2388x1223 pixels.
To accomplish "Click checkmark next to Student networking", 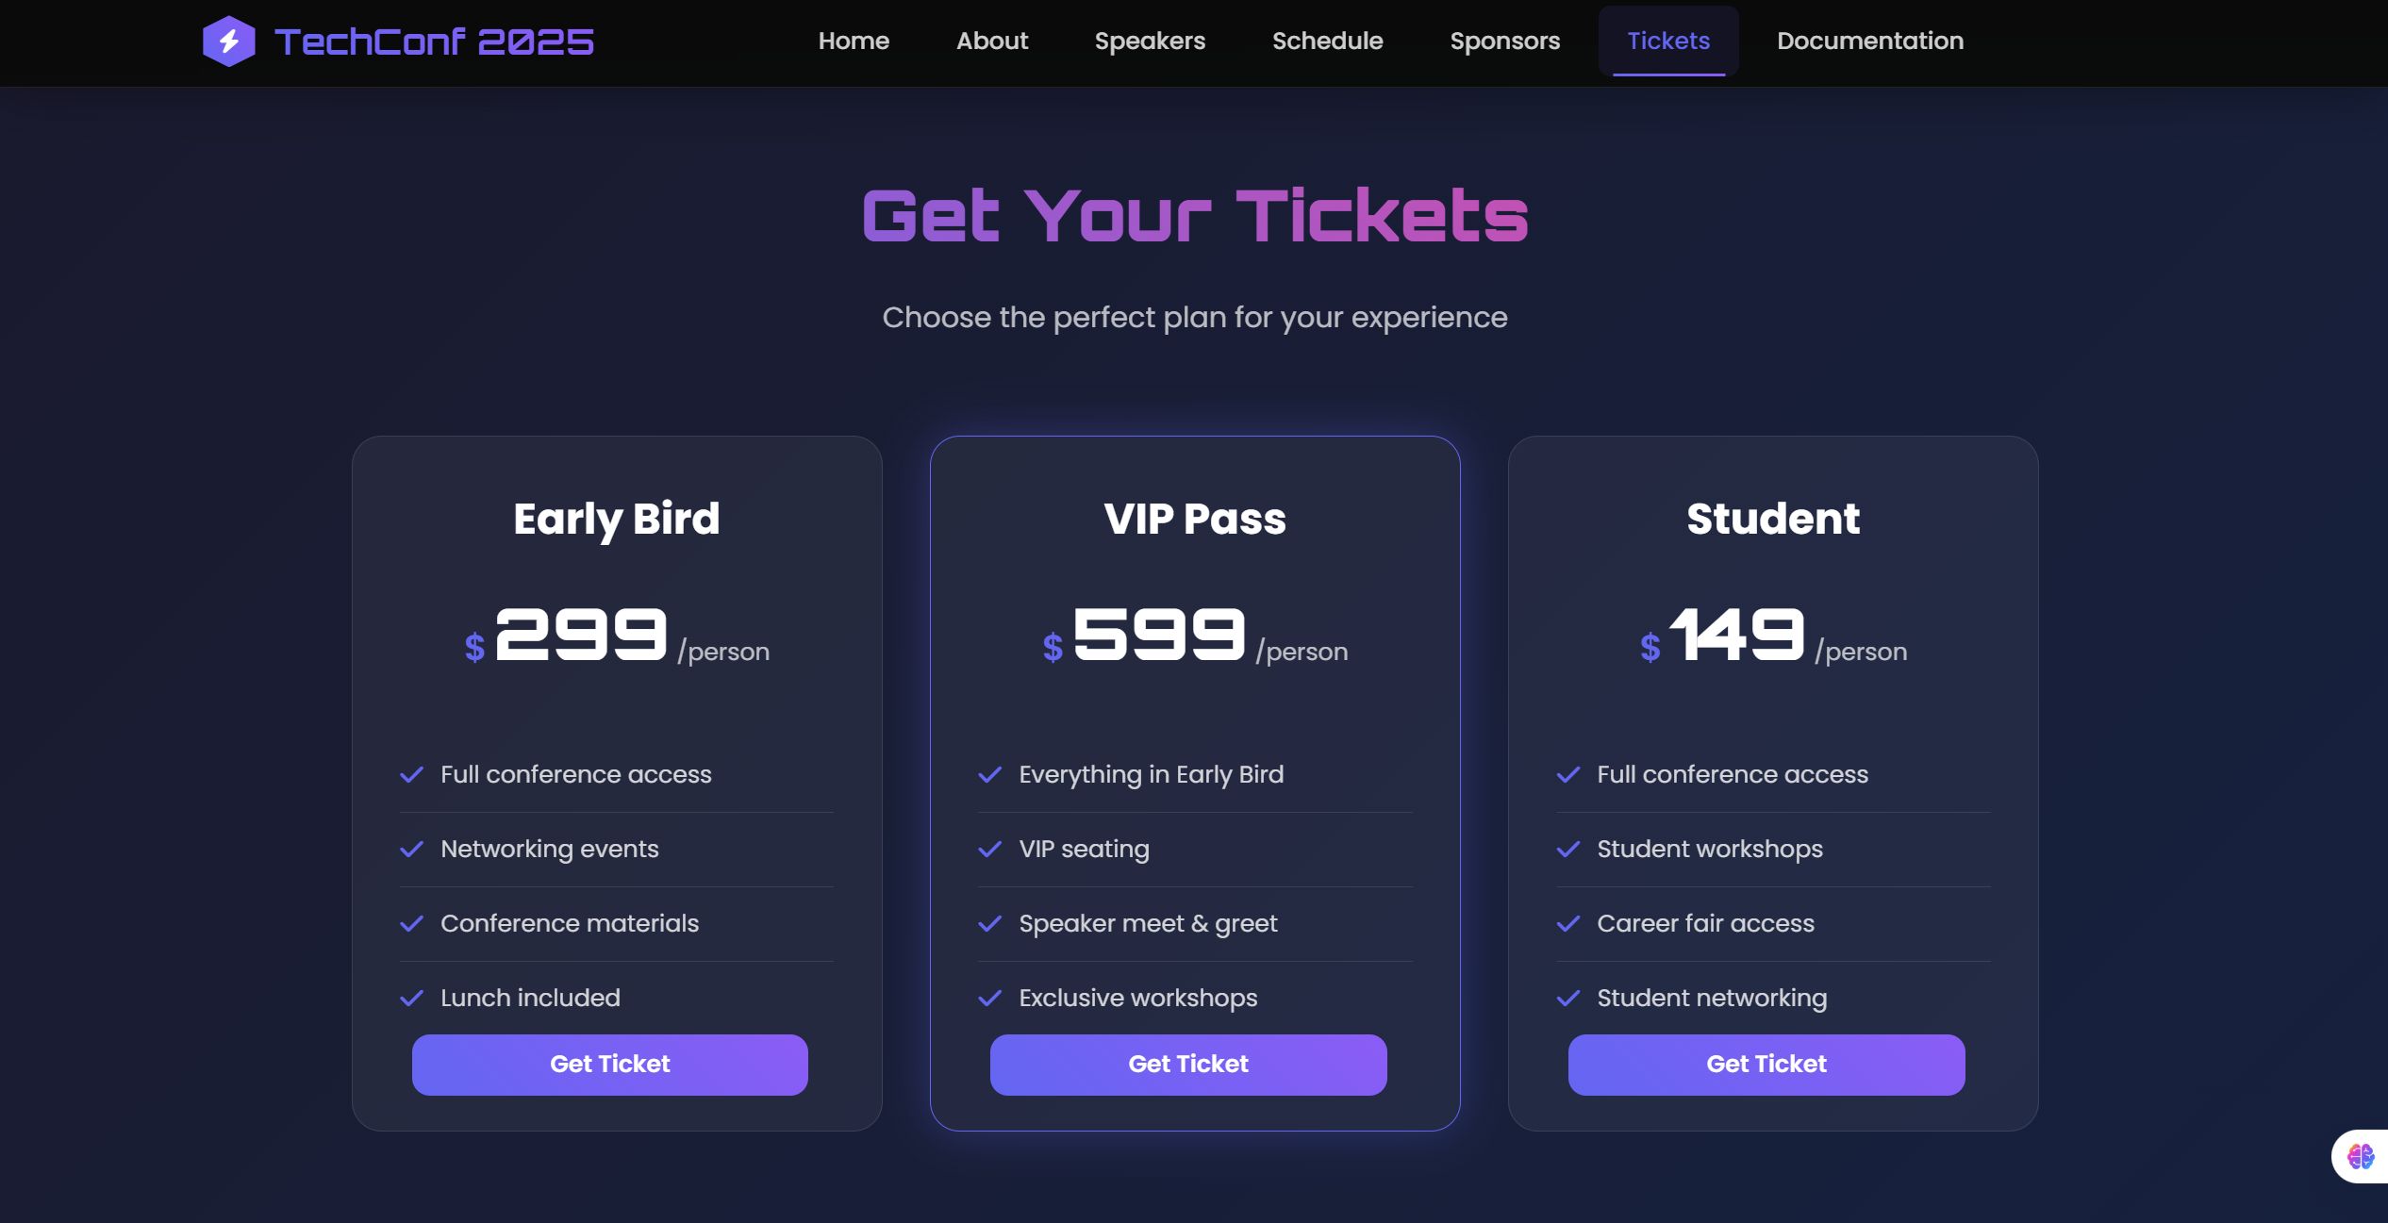I will coord(1567,999).
